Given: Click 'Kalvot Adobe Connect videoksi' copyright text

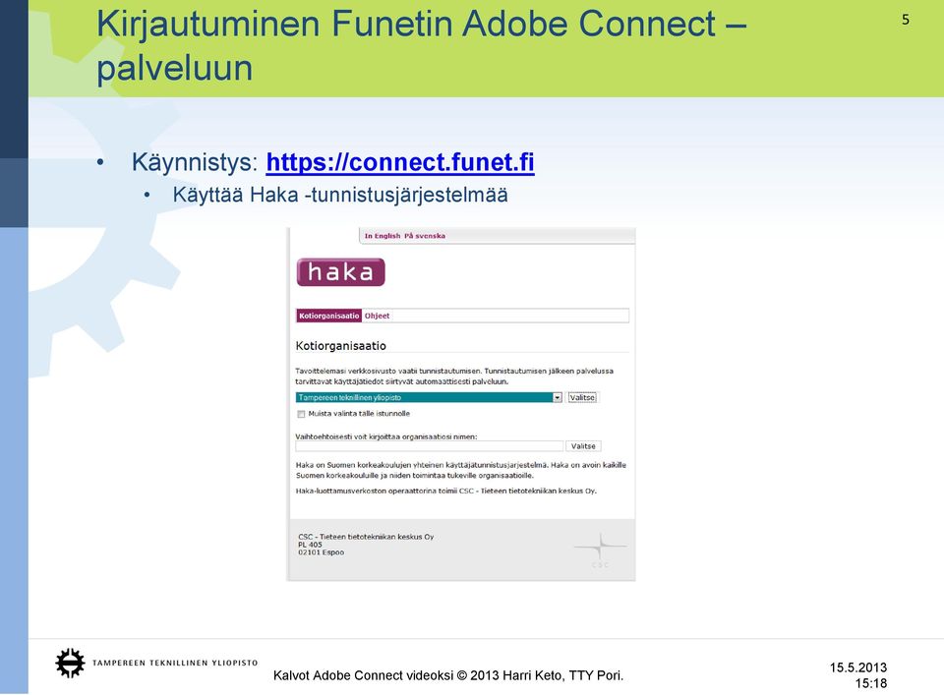Looking at the screenshot, I should point(448,675).
